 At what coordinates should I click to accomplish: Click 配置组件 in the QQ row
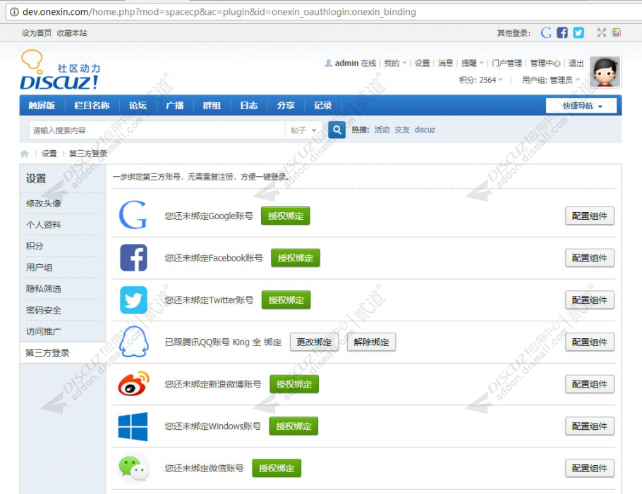click(x=590, y=342)
